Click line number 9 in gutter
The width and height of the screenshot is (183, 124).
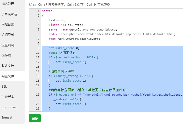pos(38,48)
